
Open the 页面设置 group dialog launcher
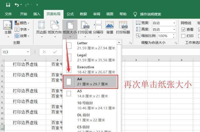(130, 43)
